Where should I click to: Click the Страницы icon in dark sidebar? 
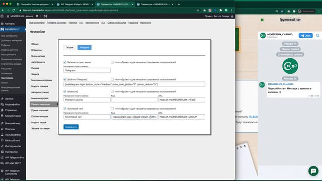click(2, 110)
